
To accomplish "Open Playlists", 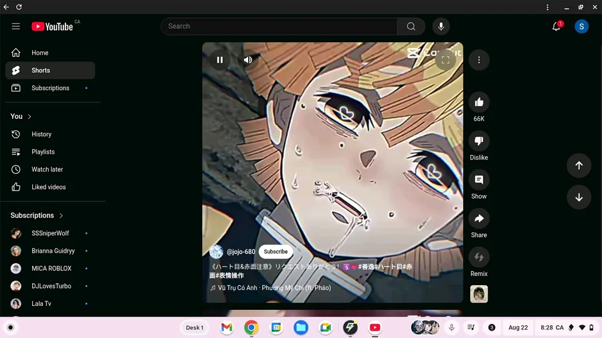I will [50, 152].
